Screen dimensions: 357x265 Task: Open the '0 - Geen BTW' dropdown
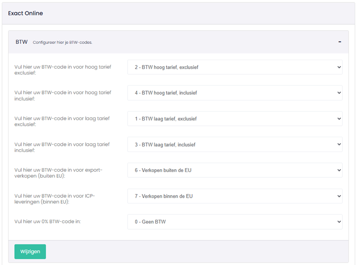coord(235,222)
